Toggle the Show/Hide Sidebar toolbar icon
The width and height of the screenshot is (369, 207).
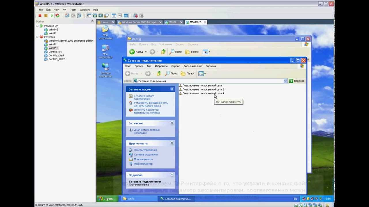89,16
